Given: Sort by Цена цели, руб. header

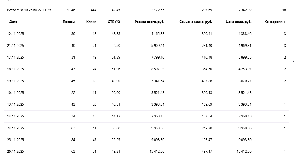Looking at the screenshot, I should coord(238,22).
